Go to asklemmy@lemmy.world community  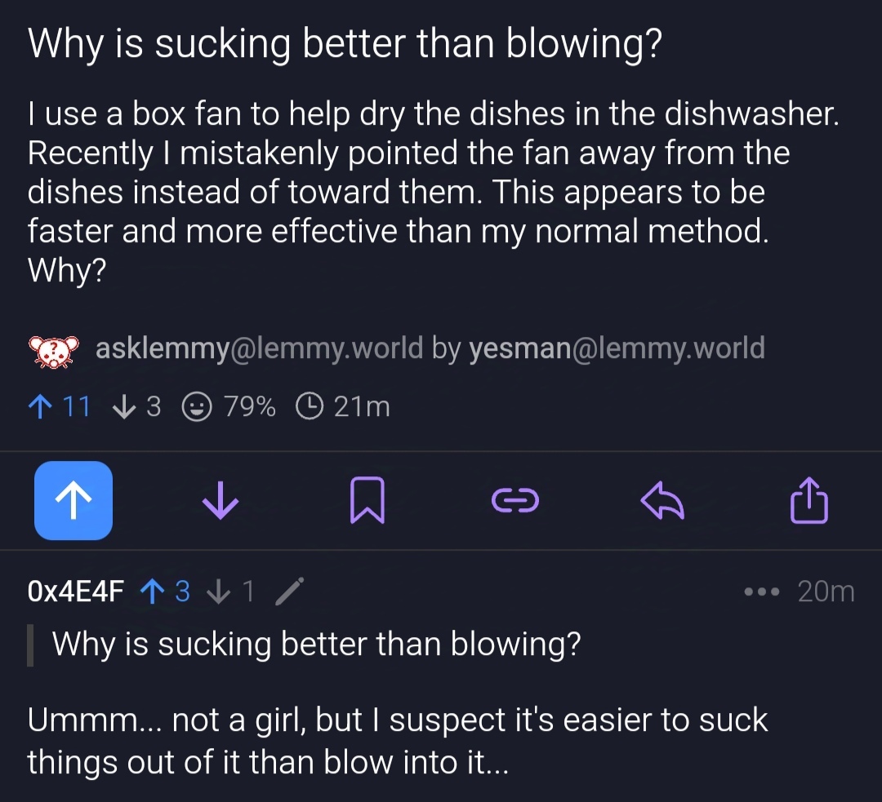pyautogui.click(x=259, y=348)
